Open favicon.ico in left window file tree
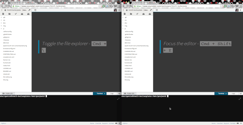The image size is (243, 125). pos(7,60)
